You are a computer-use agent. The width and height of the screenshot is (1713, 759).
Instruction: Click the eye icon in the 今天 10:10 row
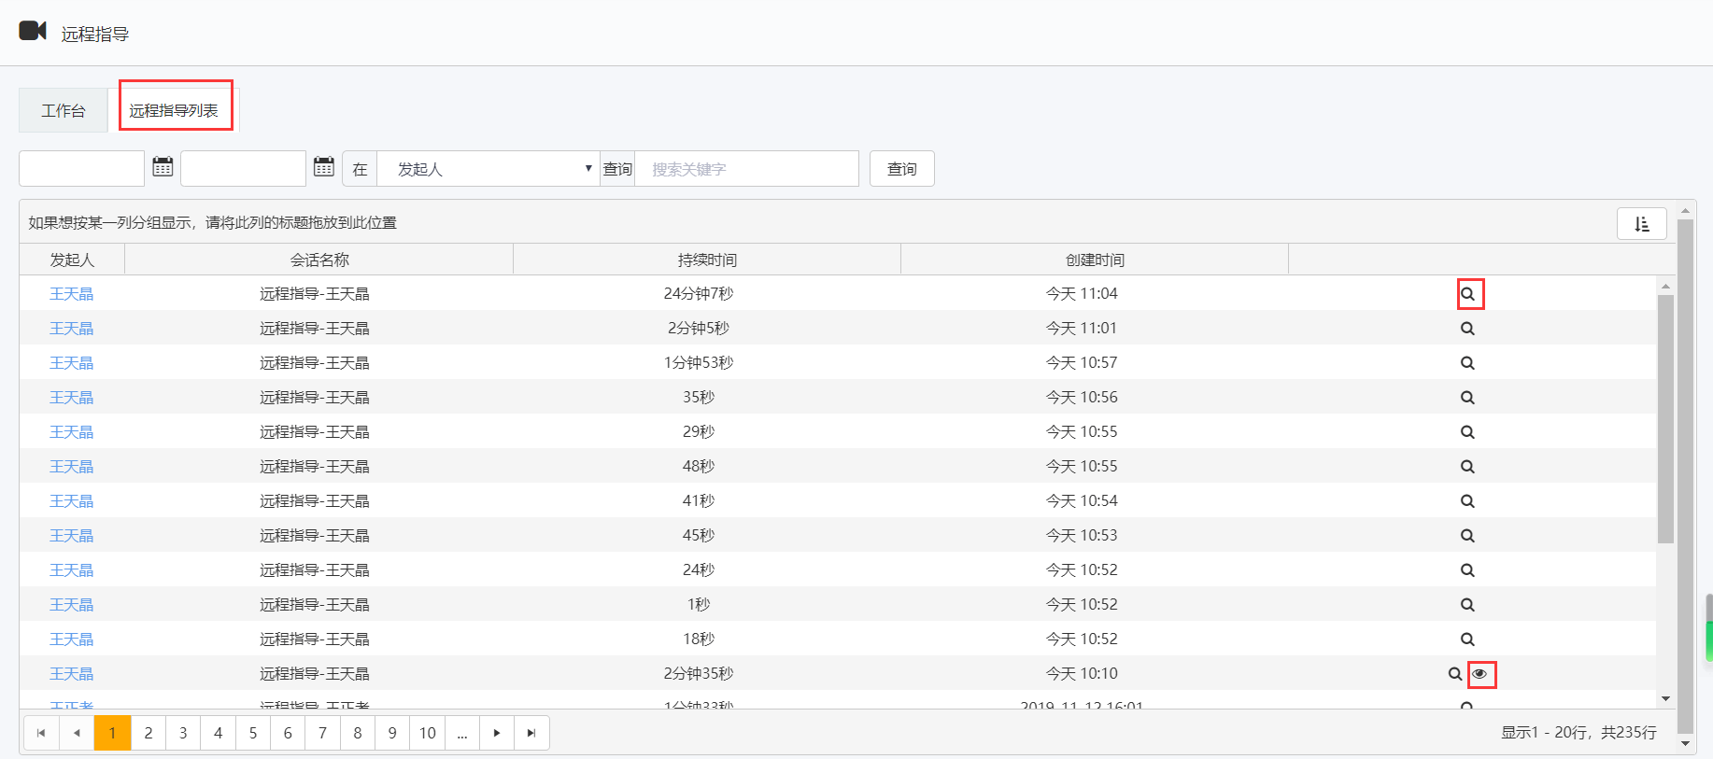click(1479, 674)
